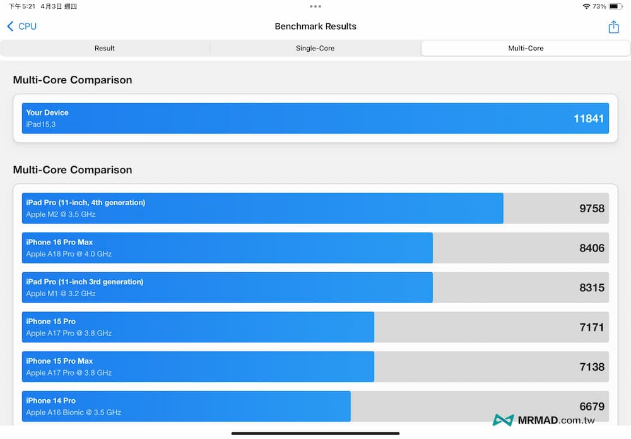
Task: Tap the Wi-Fi status icon
Action: (586, 6)
